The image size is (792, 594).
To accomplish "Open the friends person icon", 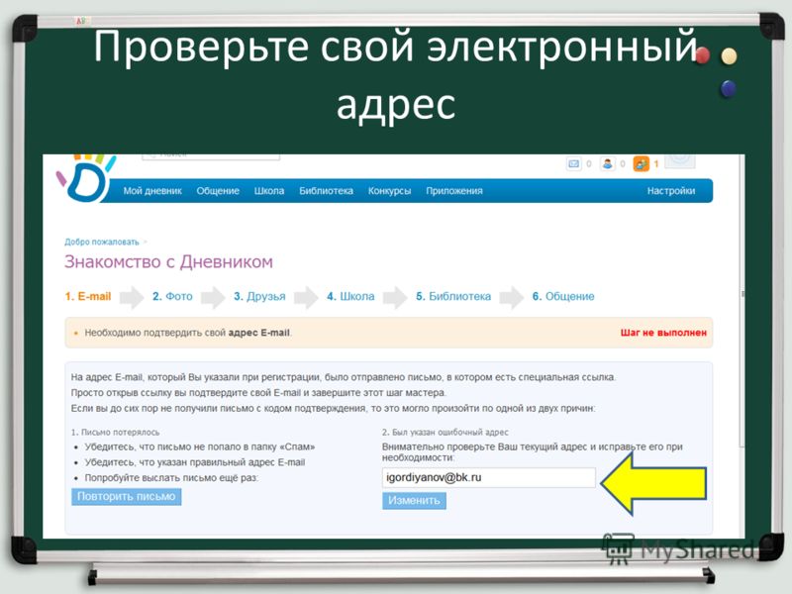I will tap(608, 163).
